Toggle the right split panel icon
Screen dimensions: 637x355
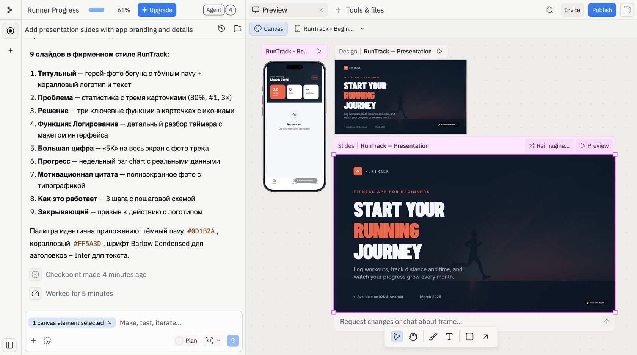coord(627,10)
